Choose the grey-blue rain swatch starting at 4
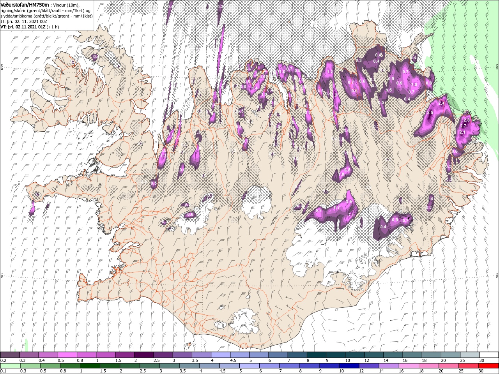499x374 pixels. 210,366
